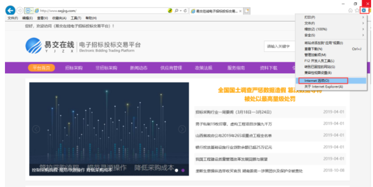The width and height of the screenshot is (373, 187).
Task: Open the 文件(F) menu in menu bar
Action: tap(13, 18)
